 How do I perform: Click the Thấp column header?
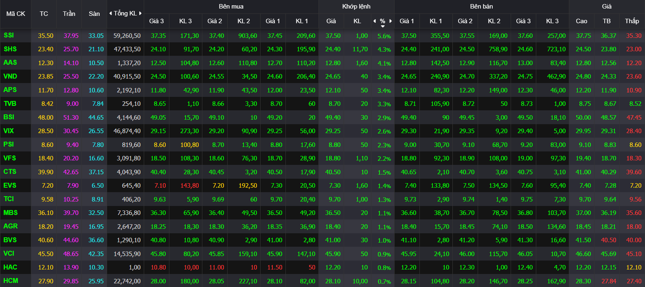(632, 21)
